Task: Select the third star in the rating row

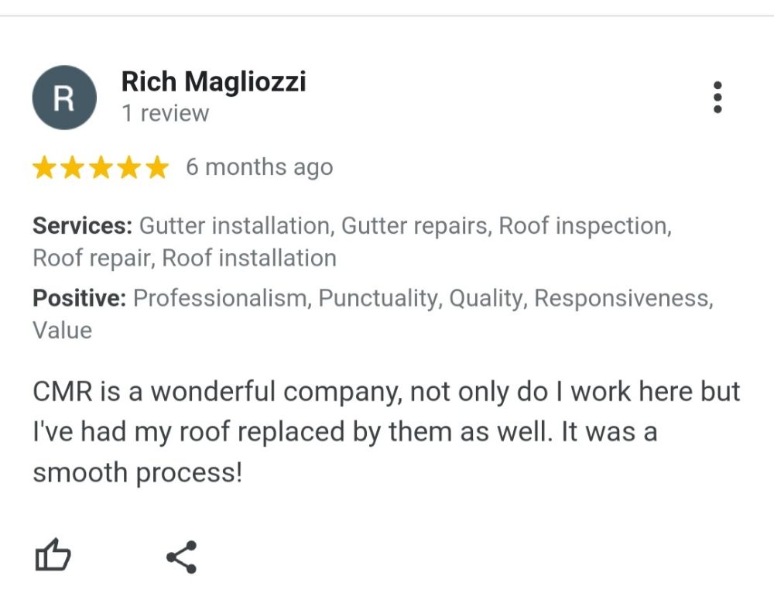Action: (100, 166)
